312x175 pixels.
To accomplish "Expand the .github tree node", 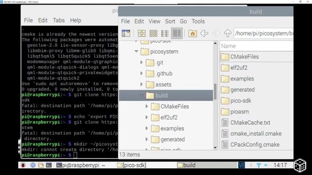I will [141, 73].
